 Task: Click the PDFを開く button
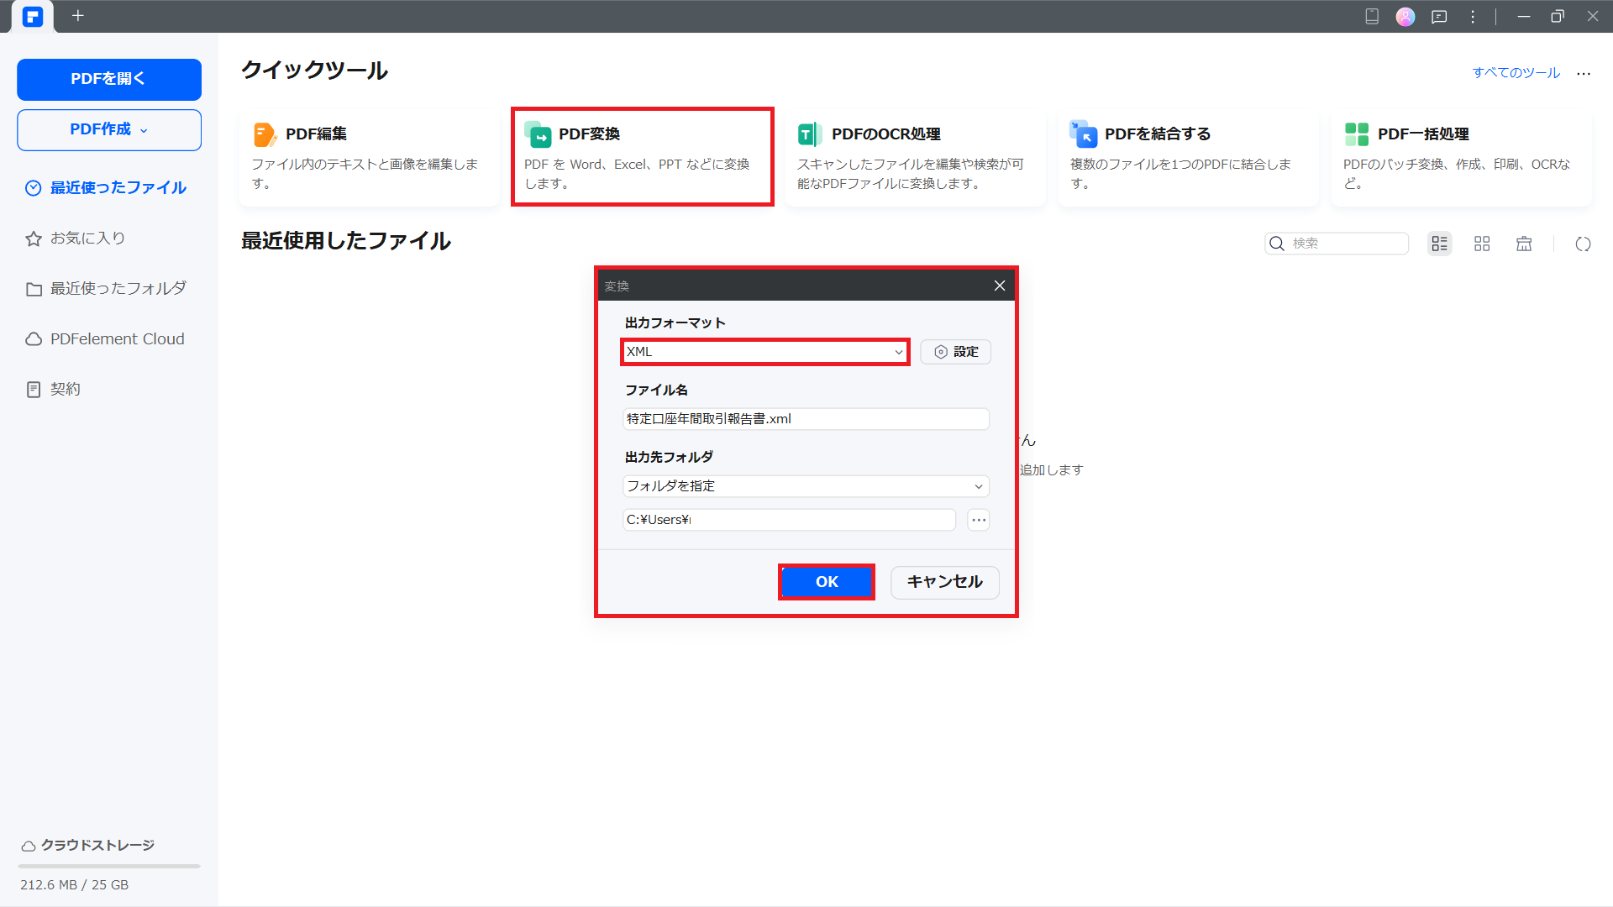tap(109, 79)
